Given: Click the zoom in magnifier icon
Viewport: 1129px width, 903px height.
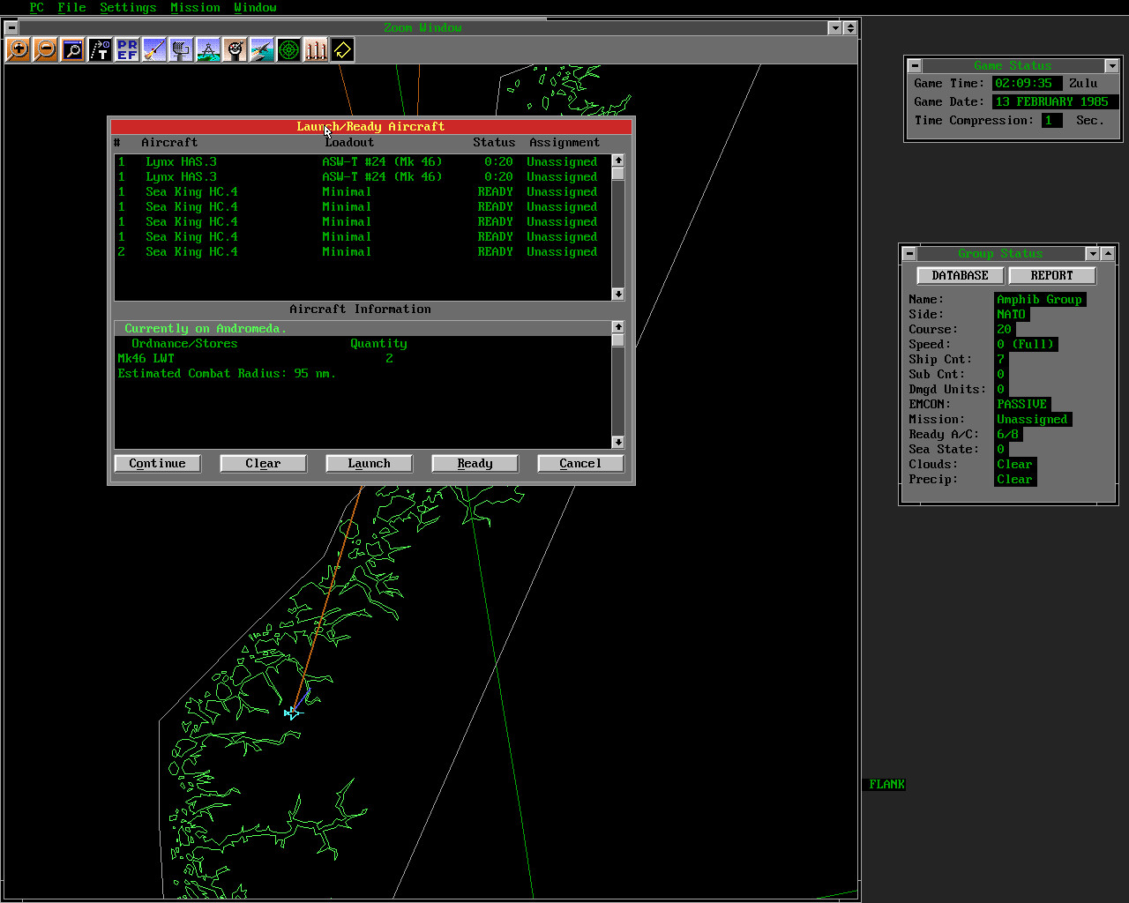Looking at the screenshot, I should click(18, 50).
